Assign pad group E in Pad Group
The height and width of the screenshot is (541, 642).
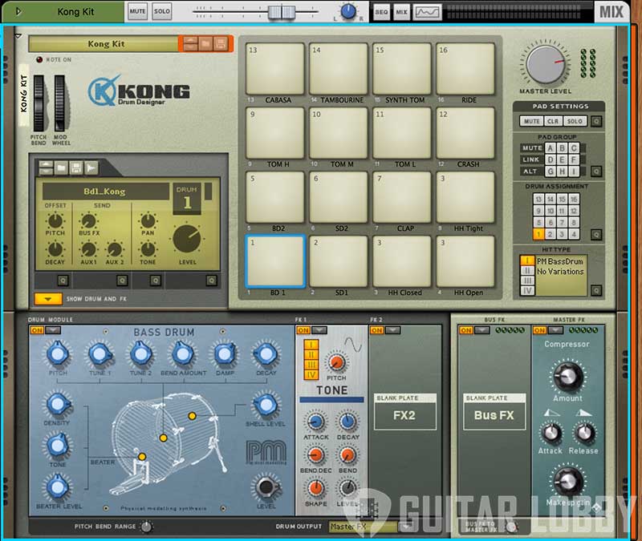click(563, 159)
